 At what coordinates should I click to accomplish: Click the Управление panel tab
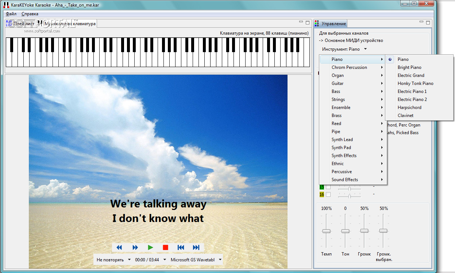click(x=331, y=24)
